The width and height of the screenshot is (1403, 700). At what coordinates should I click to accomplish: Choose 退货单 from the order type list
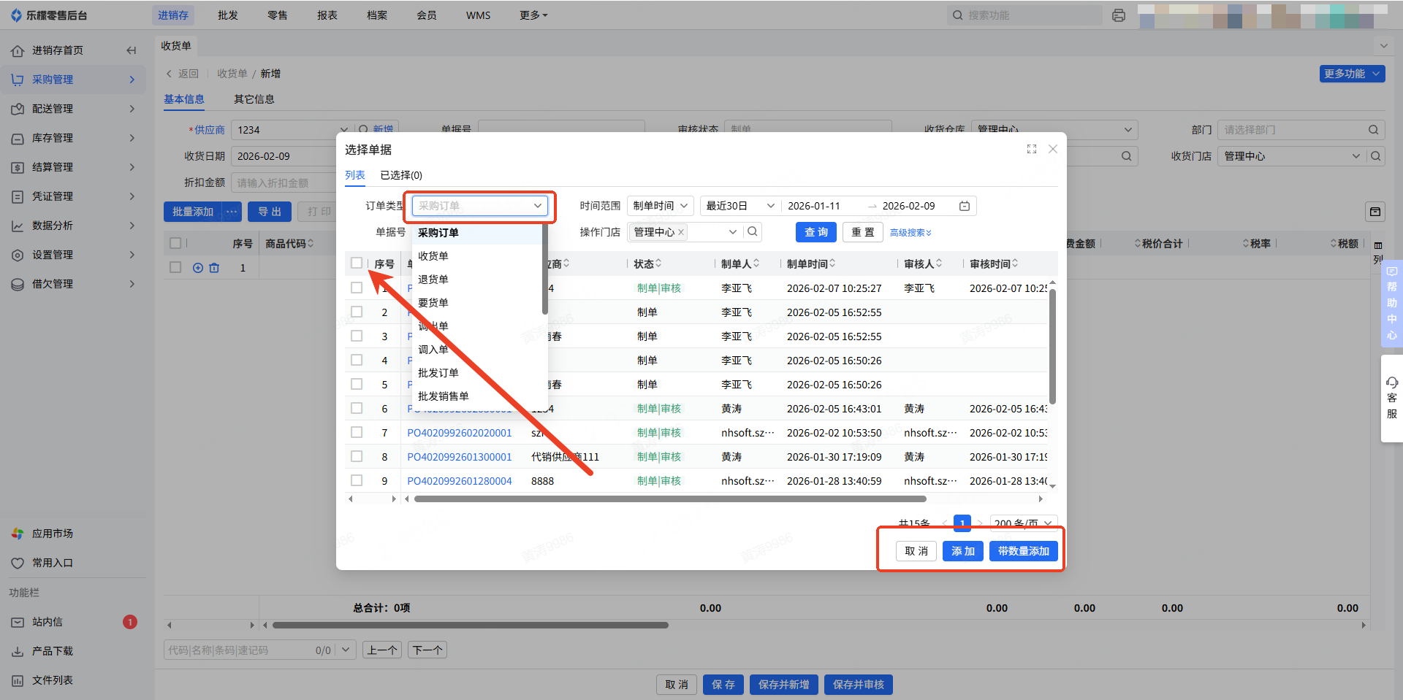coord(479,280)
